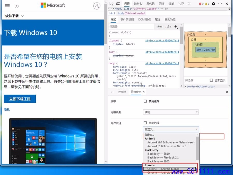Toggle device emulation icon in DevTools
The height and width of the screenshot is (175, 233).
pos(118,4)
